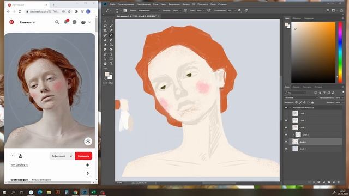Open the Файл menu
Viewport: 349px width, 196px height.
(x=112, y=4)
